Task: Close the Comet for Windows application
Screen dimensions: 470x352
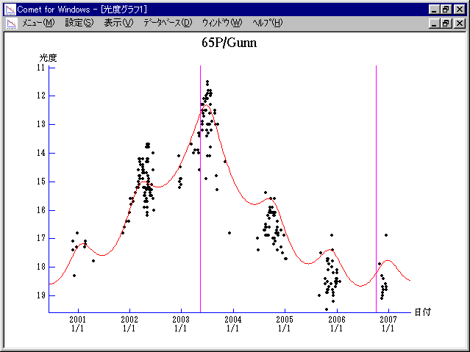Action: coord(460,9)
